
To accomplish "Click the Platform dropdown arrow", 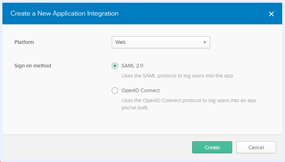I will coord(204,42).
